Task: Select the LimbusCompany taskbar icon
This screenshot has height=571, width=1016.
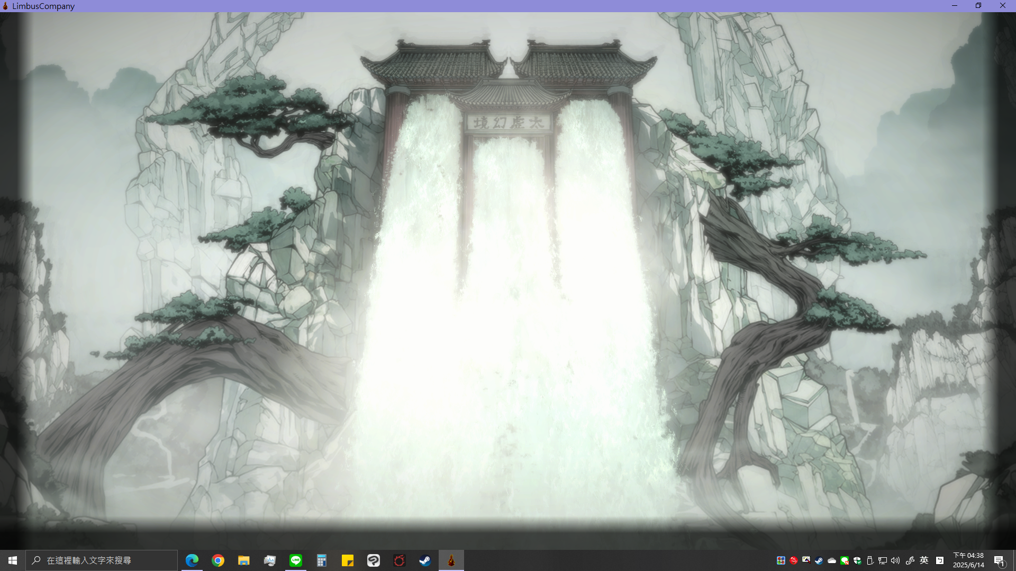Action: coord(451,560)
